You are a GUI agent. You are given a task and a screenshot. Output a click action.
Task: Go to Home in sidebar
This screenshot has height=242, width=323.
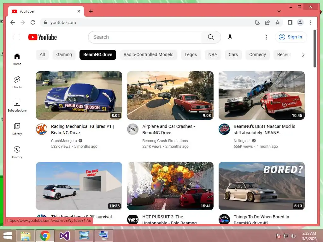click(x=17, y=59)
